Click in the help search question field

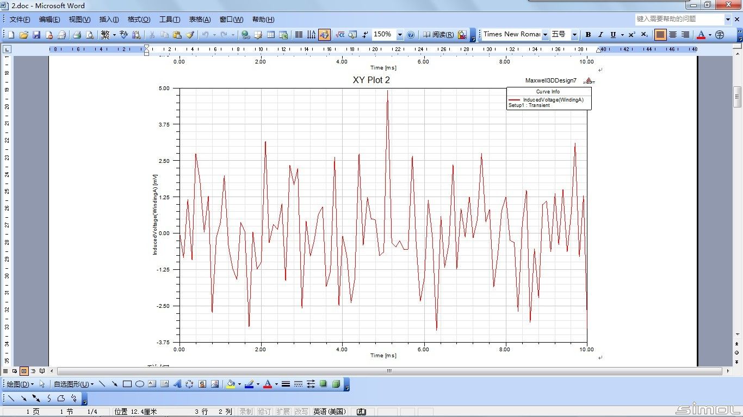[680, 19]
